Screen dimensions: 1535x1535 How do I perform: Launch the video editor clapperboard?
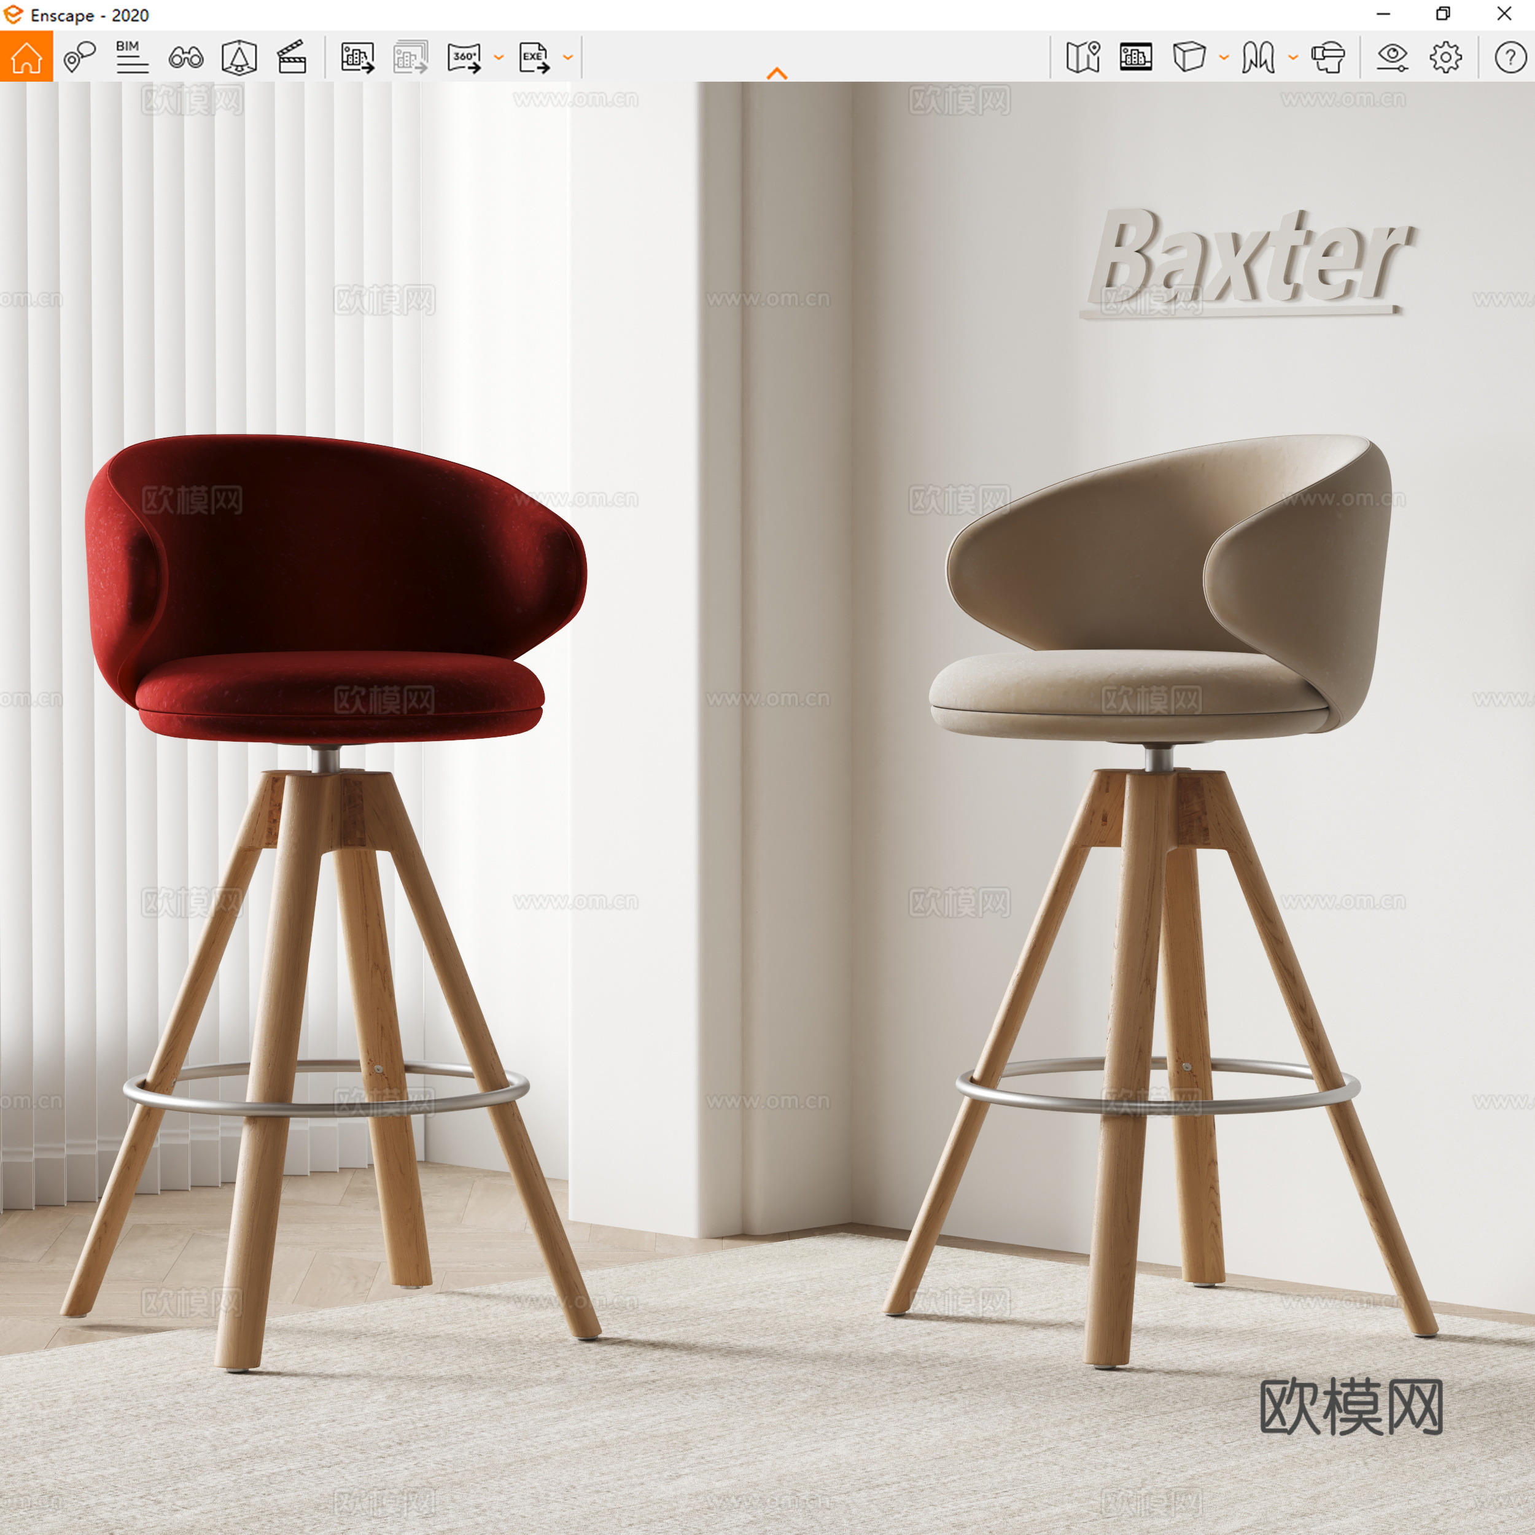coord(292,57)
